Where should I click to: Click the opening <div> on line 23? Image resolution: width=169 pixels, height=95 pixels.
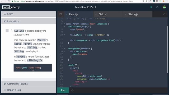(x=75, y=71)
